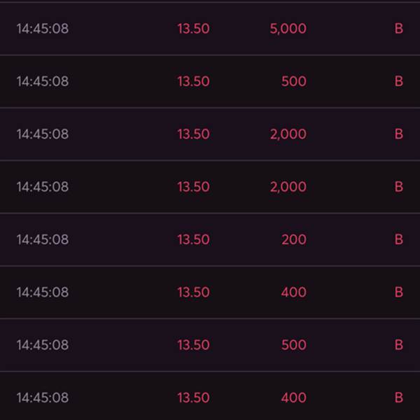
Task: Select the second 2,000 volume cell
Action: tap(288, 186)
